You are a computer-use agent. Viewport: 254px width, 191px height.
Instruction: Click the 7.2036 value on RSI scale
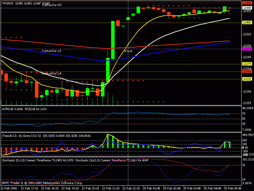[247, 130]
